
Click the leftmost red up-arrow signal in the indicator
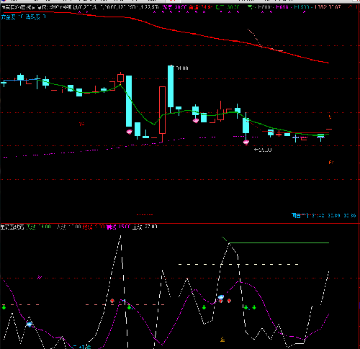(x=112, y=301)
